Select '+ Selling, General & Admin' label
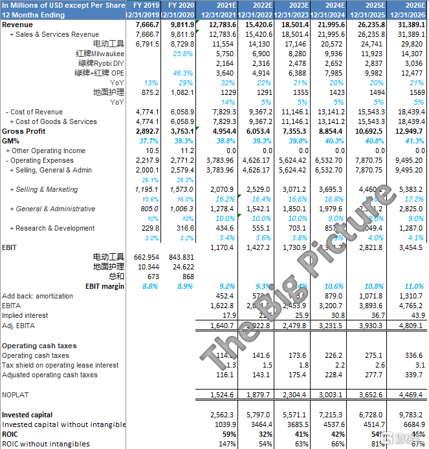The height and width of the screenshot is (449, 429). click(50, 170)
